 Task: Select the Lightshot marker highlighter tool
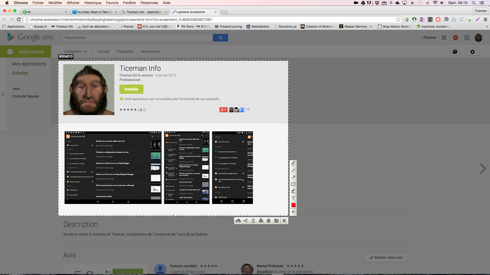click(x=293, y=191)
